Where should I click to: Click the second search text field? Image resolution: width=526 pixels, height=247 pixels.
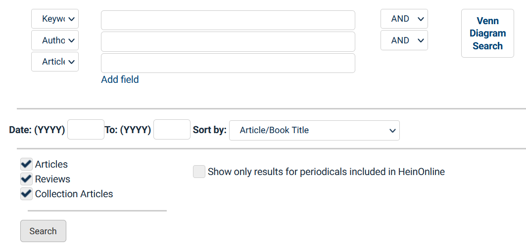pyautogui.click(x=228, y=41)
